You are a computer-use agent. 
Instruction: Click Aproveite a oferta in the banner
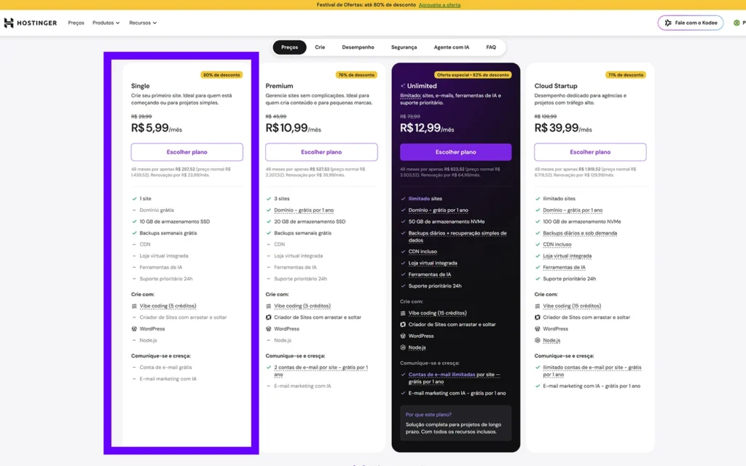click(x=439, y=5)
